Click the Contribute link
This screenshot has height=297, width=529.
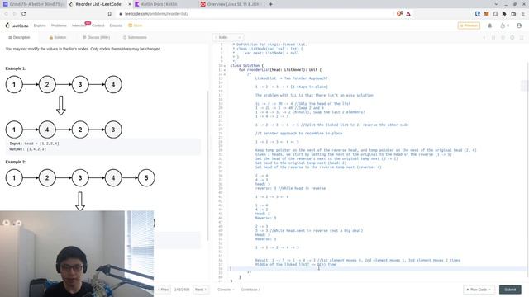pyautogui.click(x=250, y=290)
